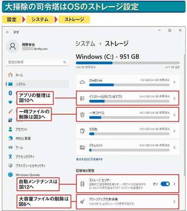The width and height of the screenshot is (187, 211).
Task: Click the Privacy shield icon
Action: point(10,165)
